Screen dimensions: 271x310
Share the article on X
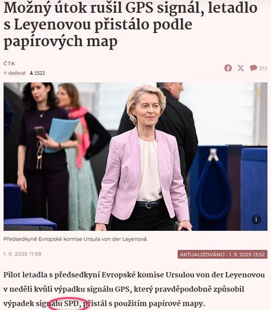tap(241, 68)
